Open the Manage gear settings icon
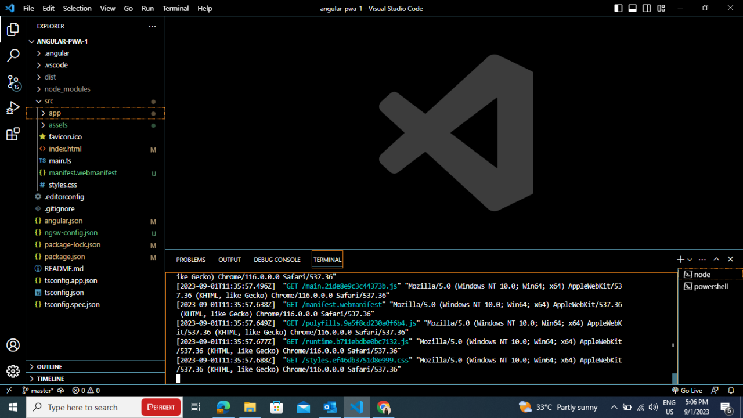Image resolution: width=743 pixels, height=418 pixels. pos(13,371)
